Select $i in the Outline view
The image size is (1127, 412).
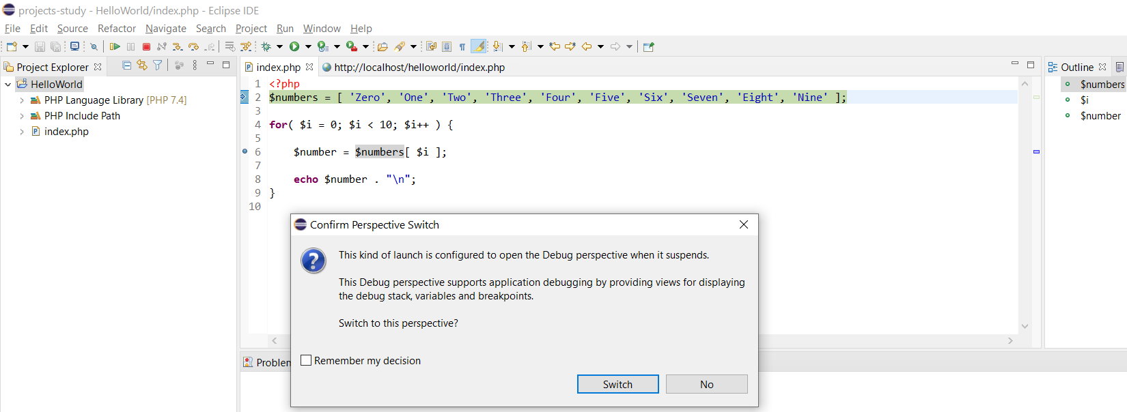[1085, 100]
